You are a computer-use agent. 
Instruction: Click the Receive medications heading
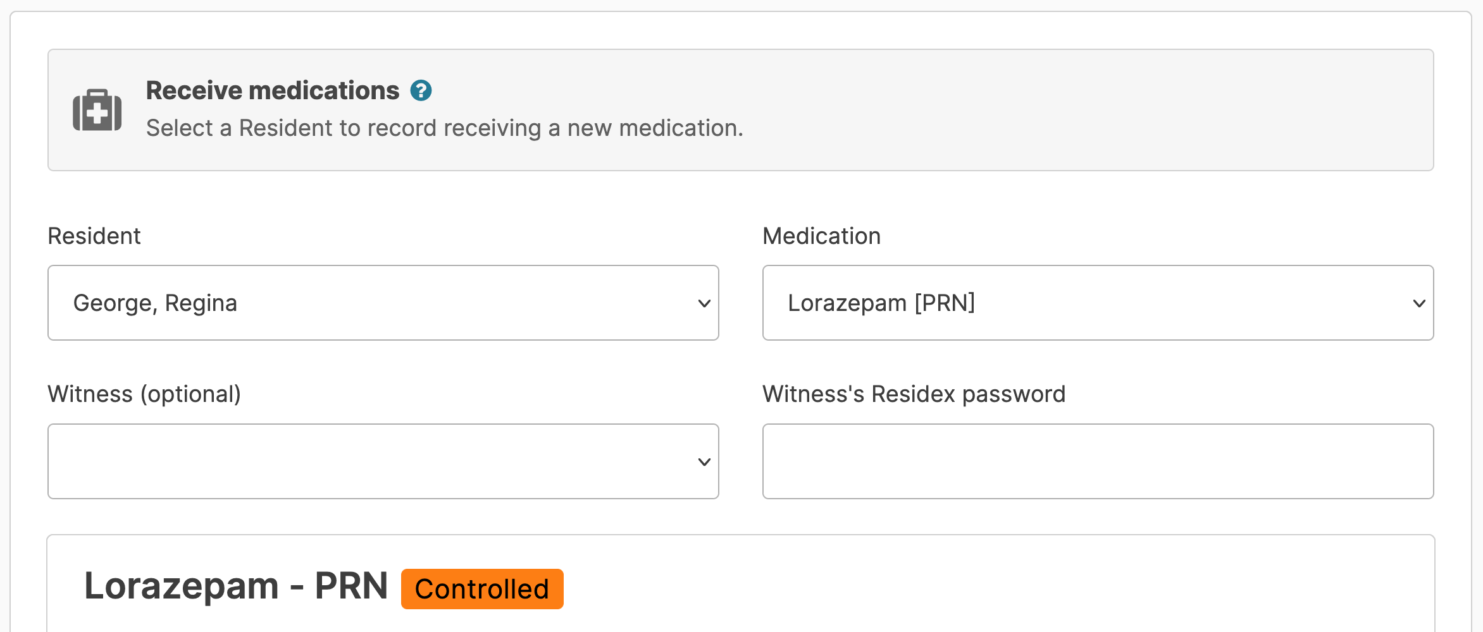(x=272, y=91)
